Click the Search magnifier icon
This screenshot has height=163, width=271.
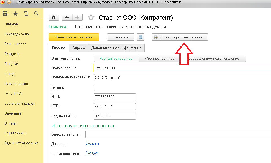[x=36, y=13]
